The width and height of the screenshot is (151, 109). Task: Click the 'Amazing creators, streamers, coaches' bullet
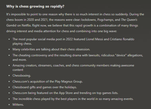(73, 67)
